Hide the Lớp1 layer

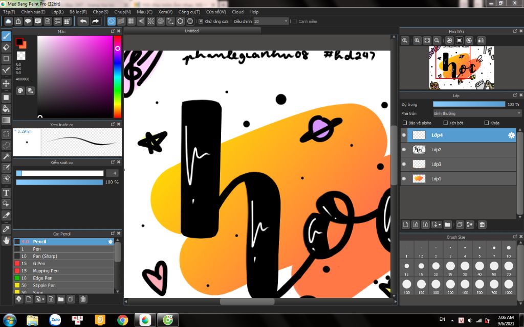click(x=404, y=178)
